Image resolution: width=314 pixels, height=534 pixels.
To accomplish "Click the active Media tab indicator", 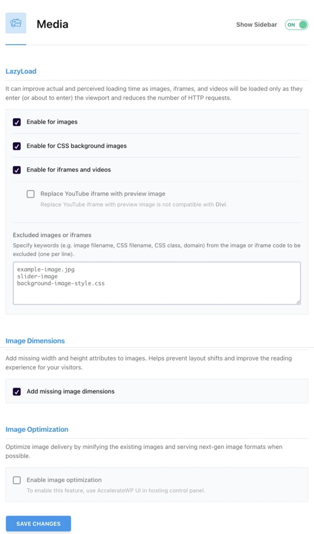I will point(16,44).
